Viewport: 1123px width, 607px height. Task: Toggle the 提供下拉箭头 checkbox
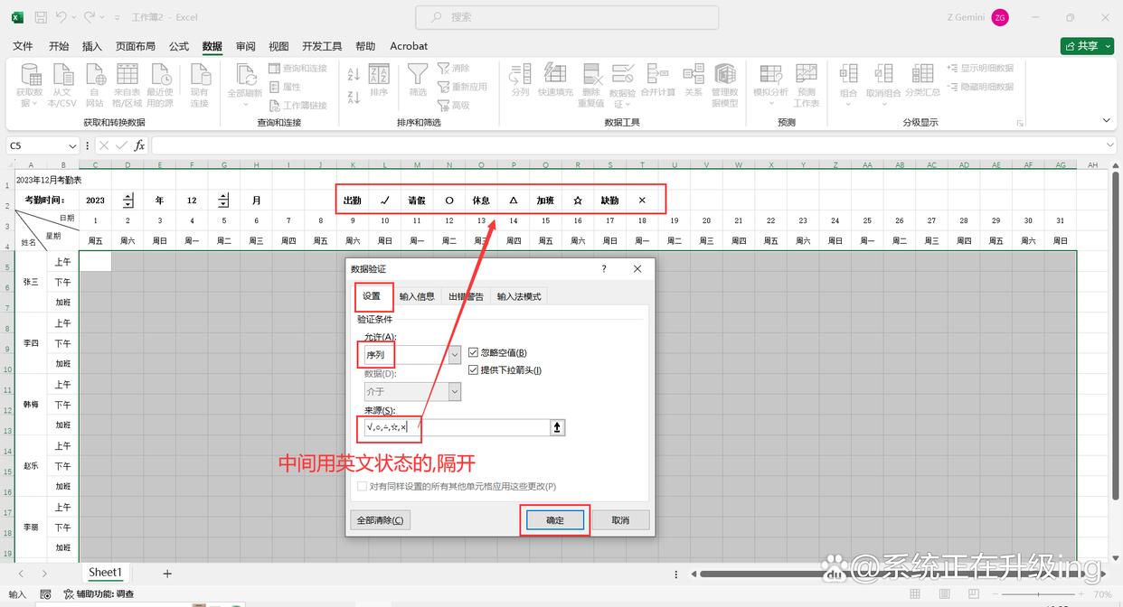tap(474, 370)
